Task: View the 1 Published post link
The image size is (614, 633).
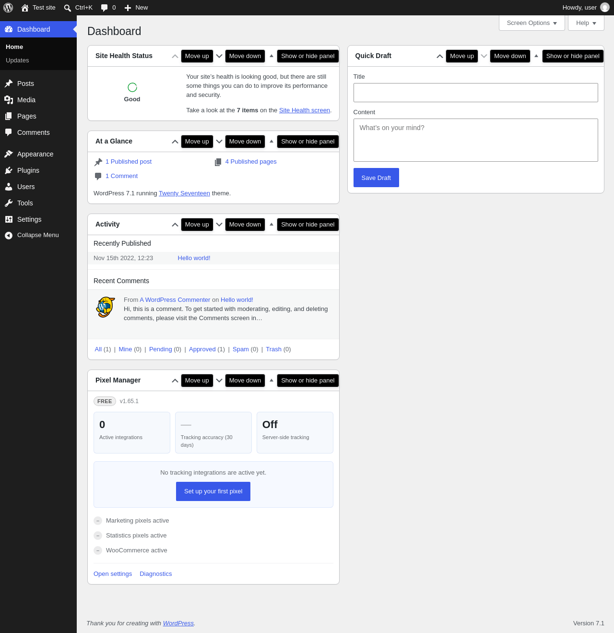Action: click(x=129, y=162)
